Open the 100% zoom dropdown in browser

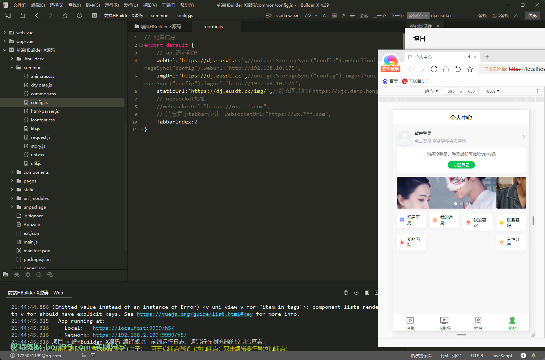point(492,91)
